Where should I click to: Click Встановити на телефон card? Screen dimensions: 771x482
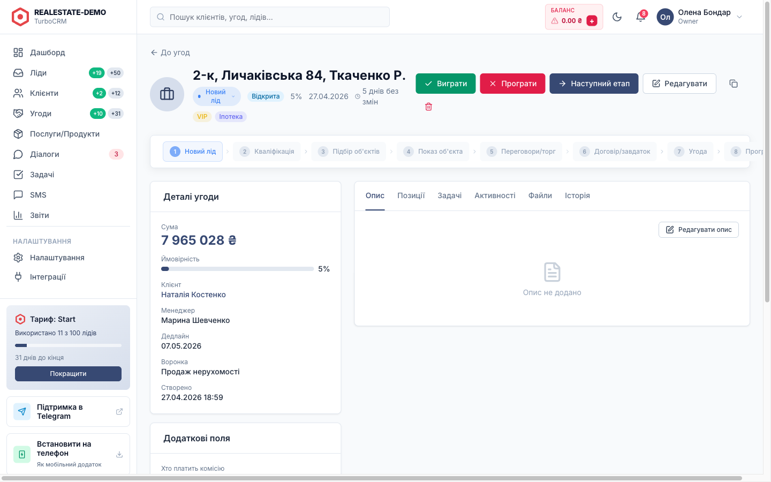pos(68,454)
